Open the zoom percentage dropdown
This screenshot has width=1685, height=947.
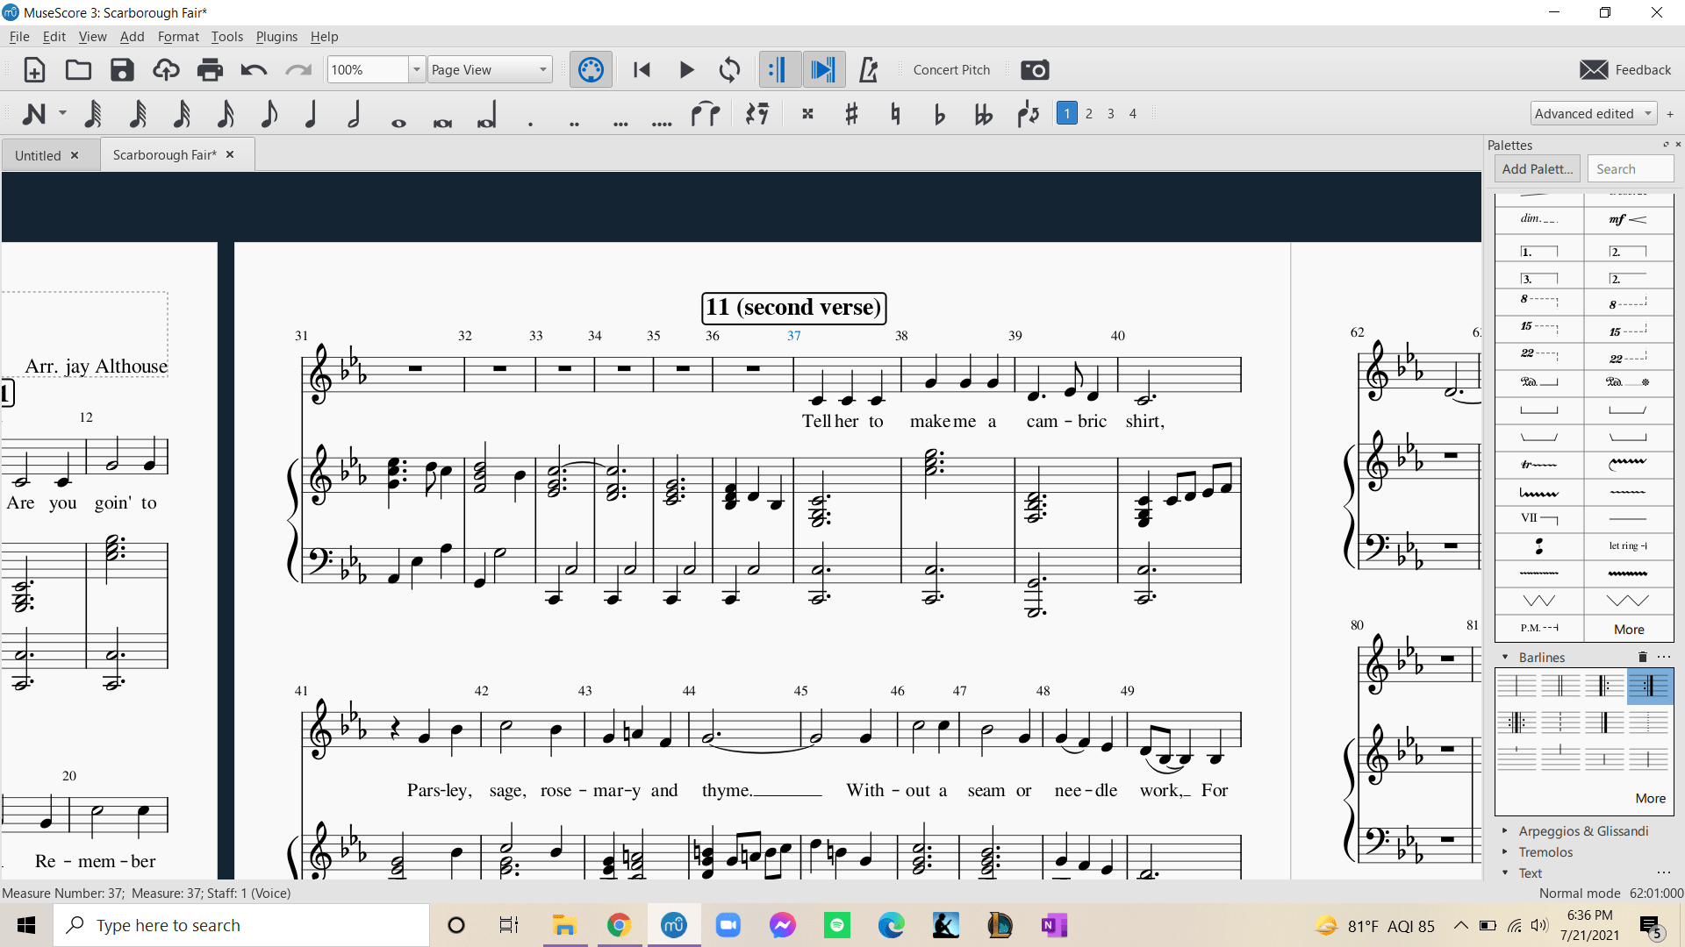[417, 70]
